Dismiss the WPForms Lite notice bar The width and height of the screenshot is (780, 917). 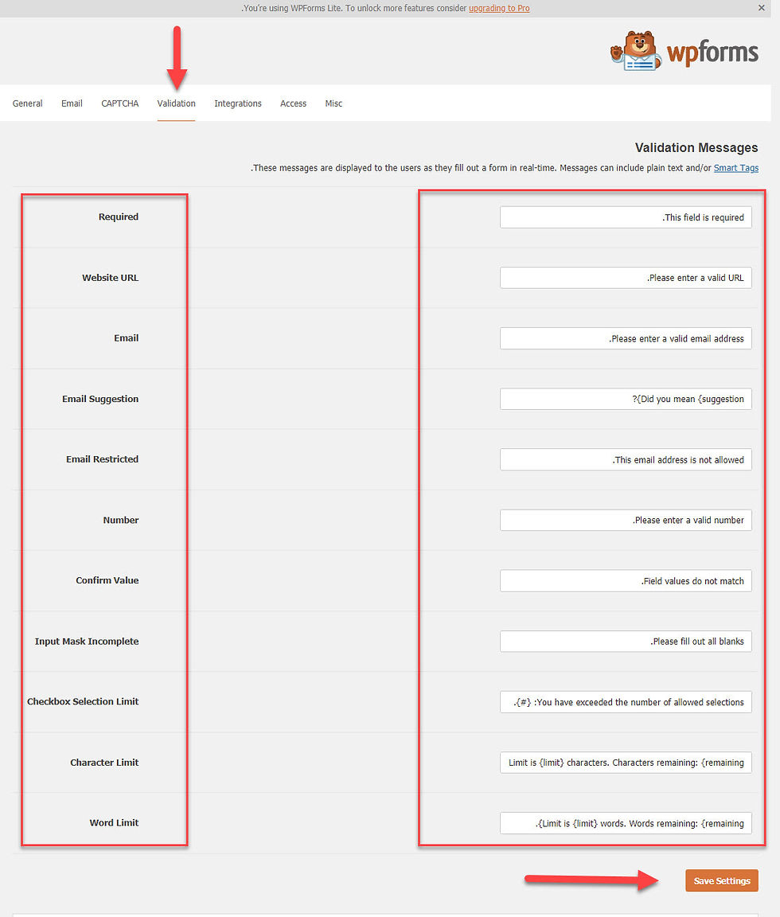coord(761,8)
